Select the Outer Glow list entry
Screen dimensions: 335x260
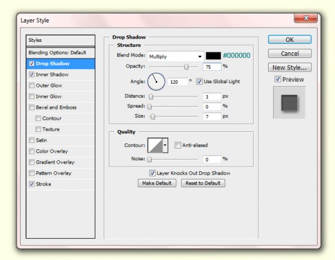tap(61, 86)
